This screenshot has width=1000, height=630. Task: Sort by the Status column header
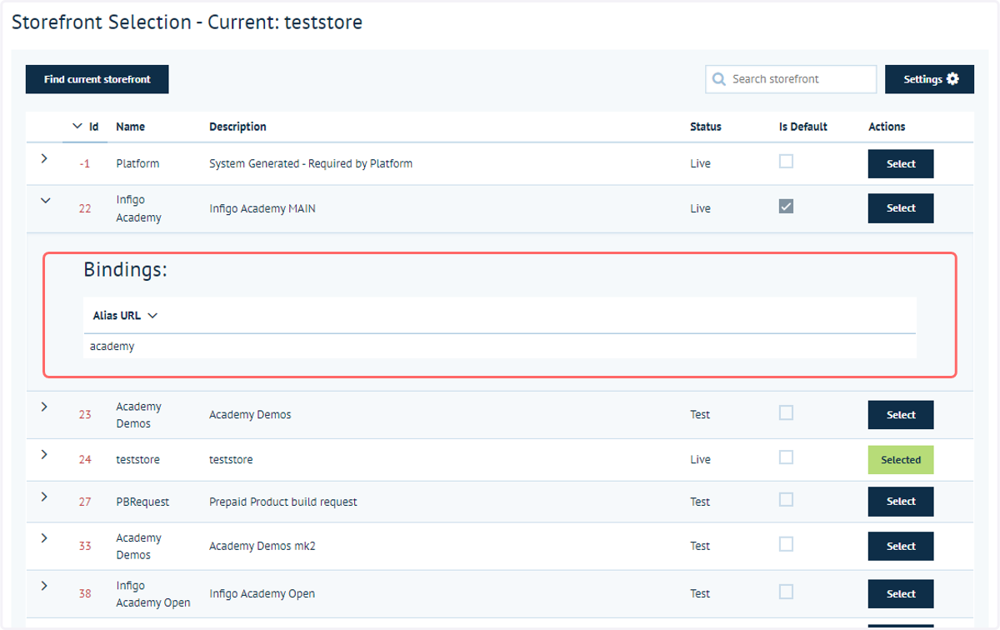click(x=706, y=127)
